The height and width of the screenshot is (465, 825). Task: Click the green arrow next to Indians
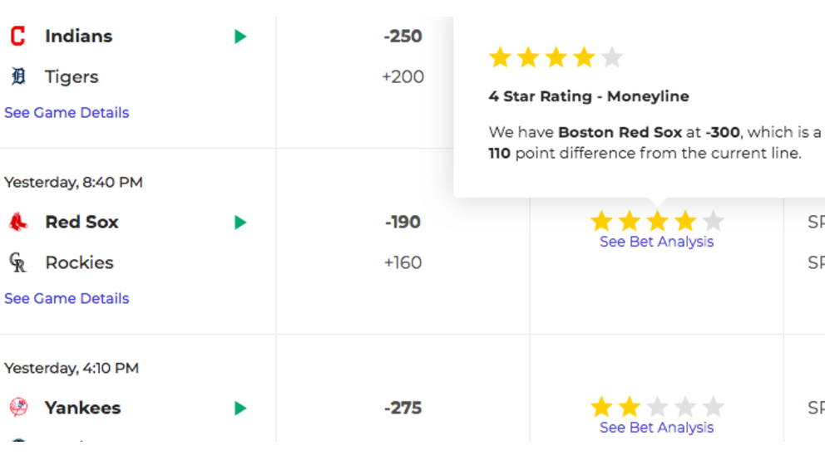[x=240, y=37]
